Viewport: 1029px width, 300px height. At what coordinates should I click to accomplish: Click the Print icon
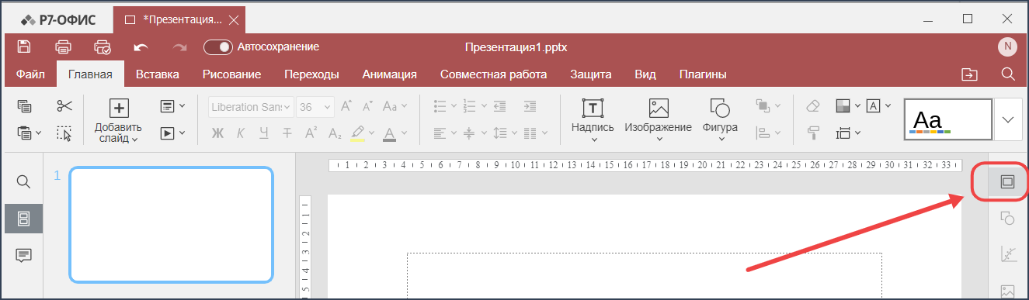point(63,47)
